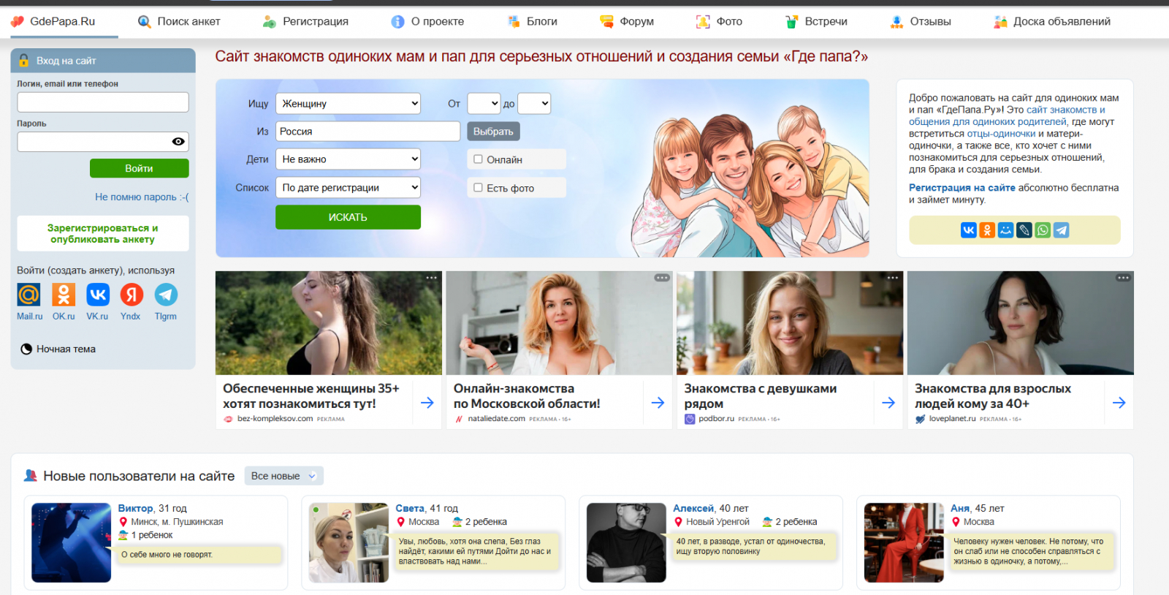Open Алексей's profile name link
Image resolution: width=1169 pixels, height=595 pixels.
pyautogui.click(x=693, y=509)
